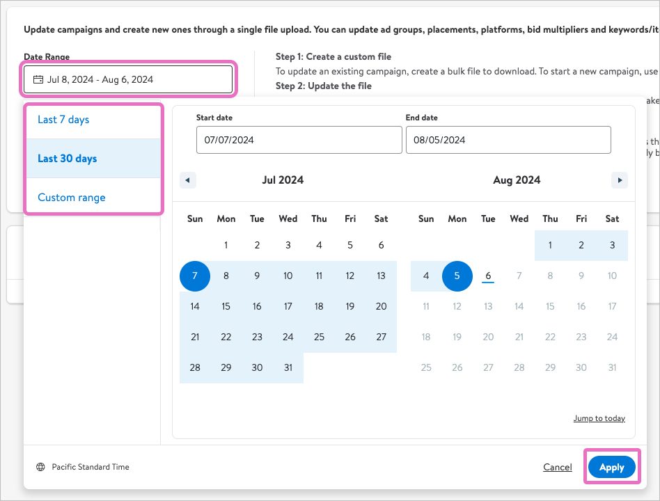Viewport: 660px width, 501px height.
Task: Pick August 6 in the calendar
Action: 488,276
